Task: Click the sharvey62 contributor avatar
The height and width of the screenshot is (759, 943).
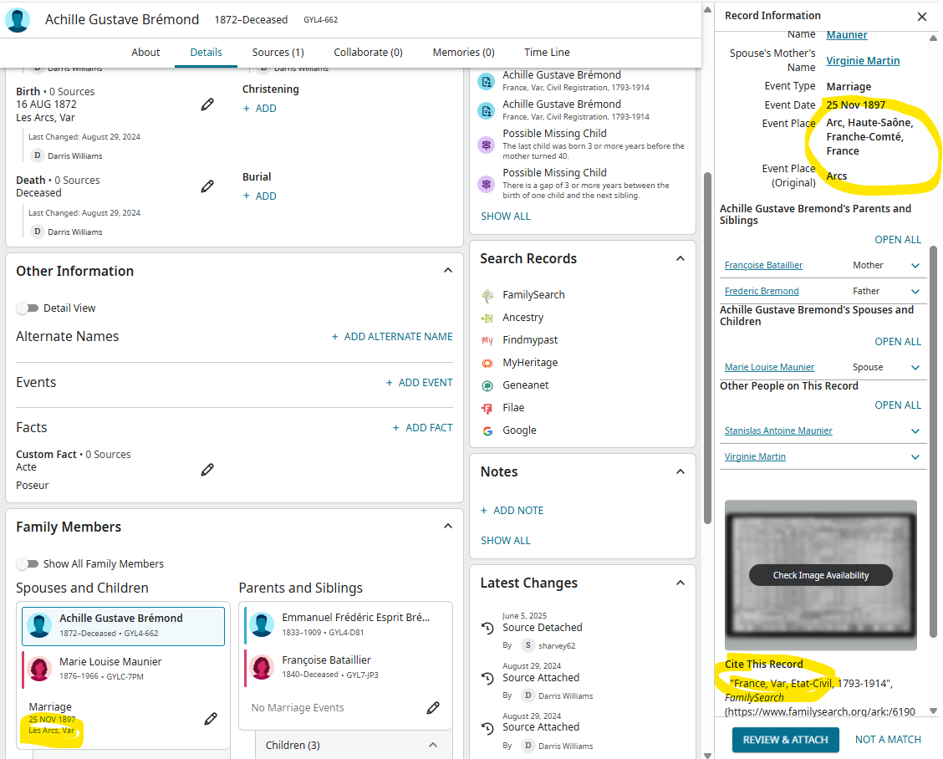Action: click(528, 645)
